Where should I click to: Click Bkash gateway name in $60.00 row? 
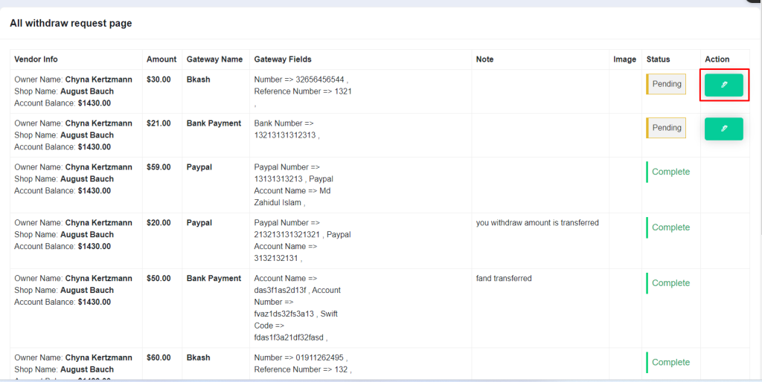pyautogui.click(x=198, y=357)
